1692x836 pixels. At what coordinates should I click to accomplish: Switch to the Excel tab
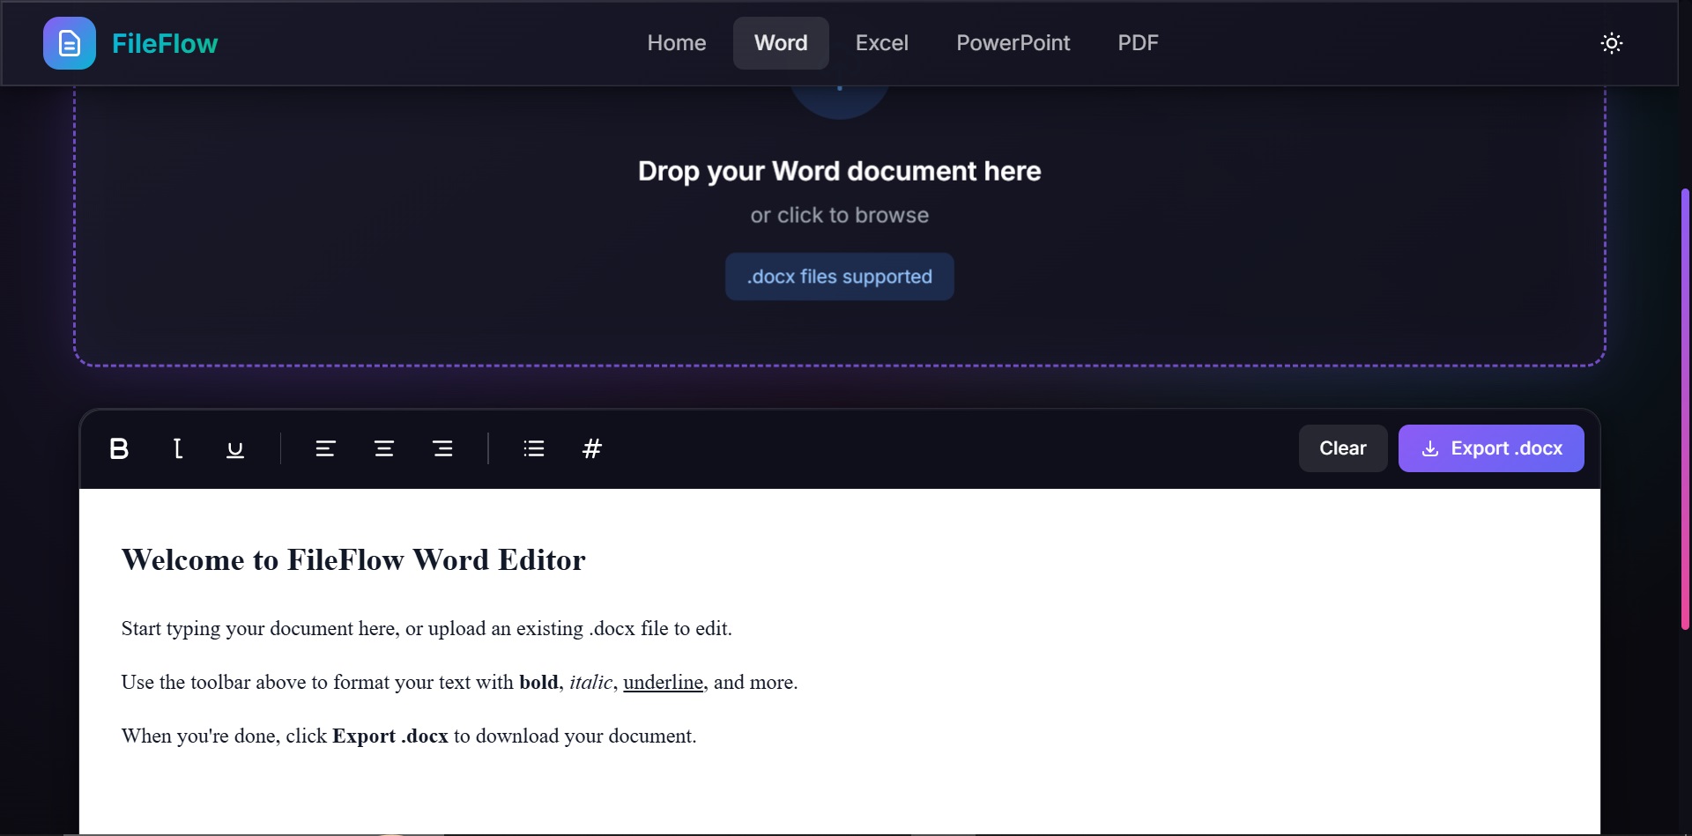click(x=882, y=43)
